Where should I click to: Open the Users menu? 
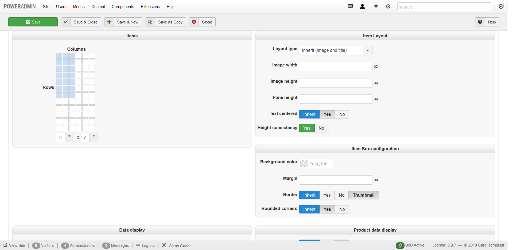coord(61,7)
